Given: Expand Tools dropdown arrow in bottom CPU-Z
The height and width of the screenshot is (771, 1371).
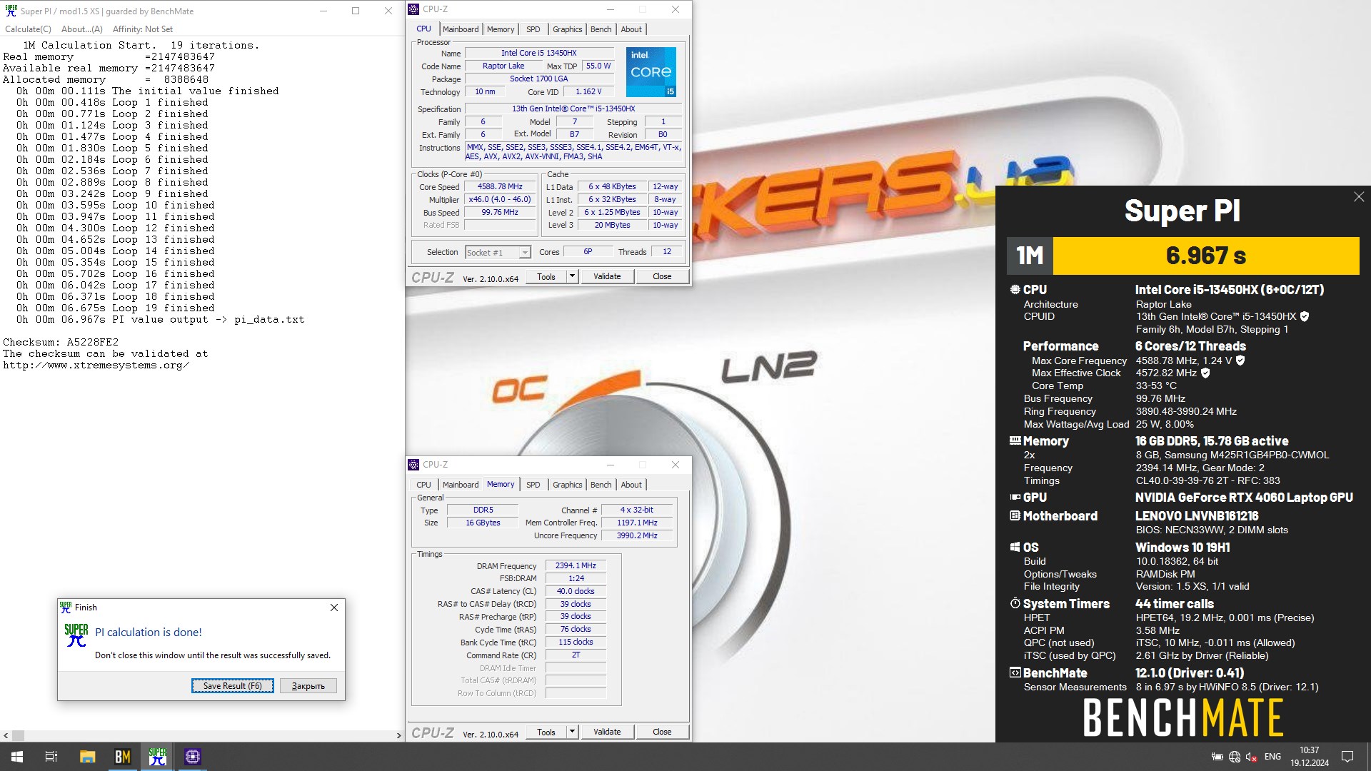Looking at the screenshot, I should (x=572, y=732).
